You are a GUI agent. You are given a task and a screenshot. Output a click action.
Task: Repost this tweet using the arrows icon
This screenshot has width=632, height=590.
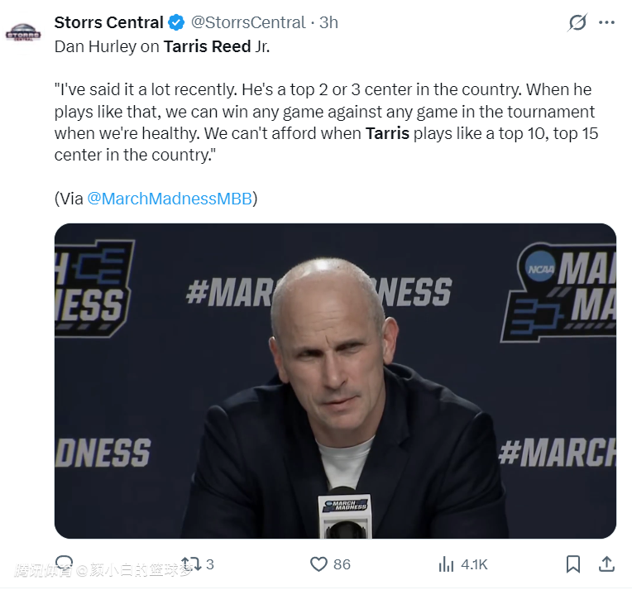[x=189, y=564]
